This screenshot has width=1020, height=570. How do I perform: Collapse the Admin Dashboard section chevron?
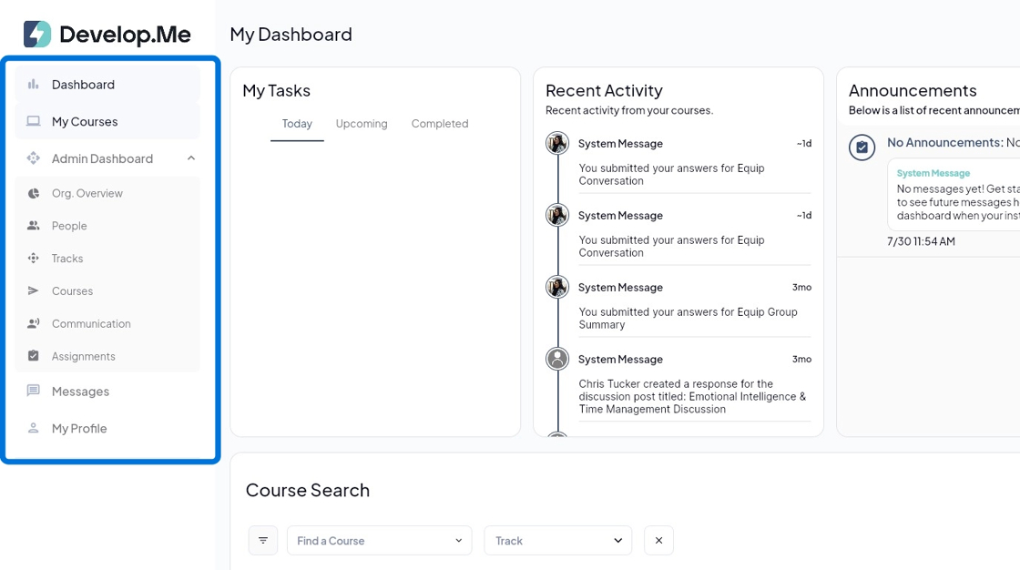pyautogui.click(x=191, y=158)
